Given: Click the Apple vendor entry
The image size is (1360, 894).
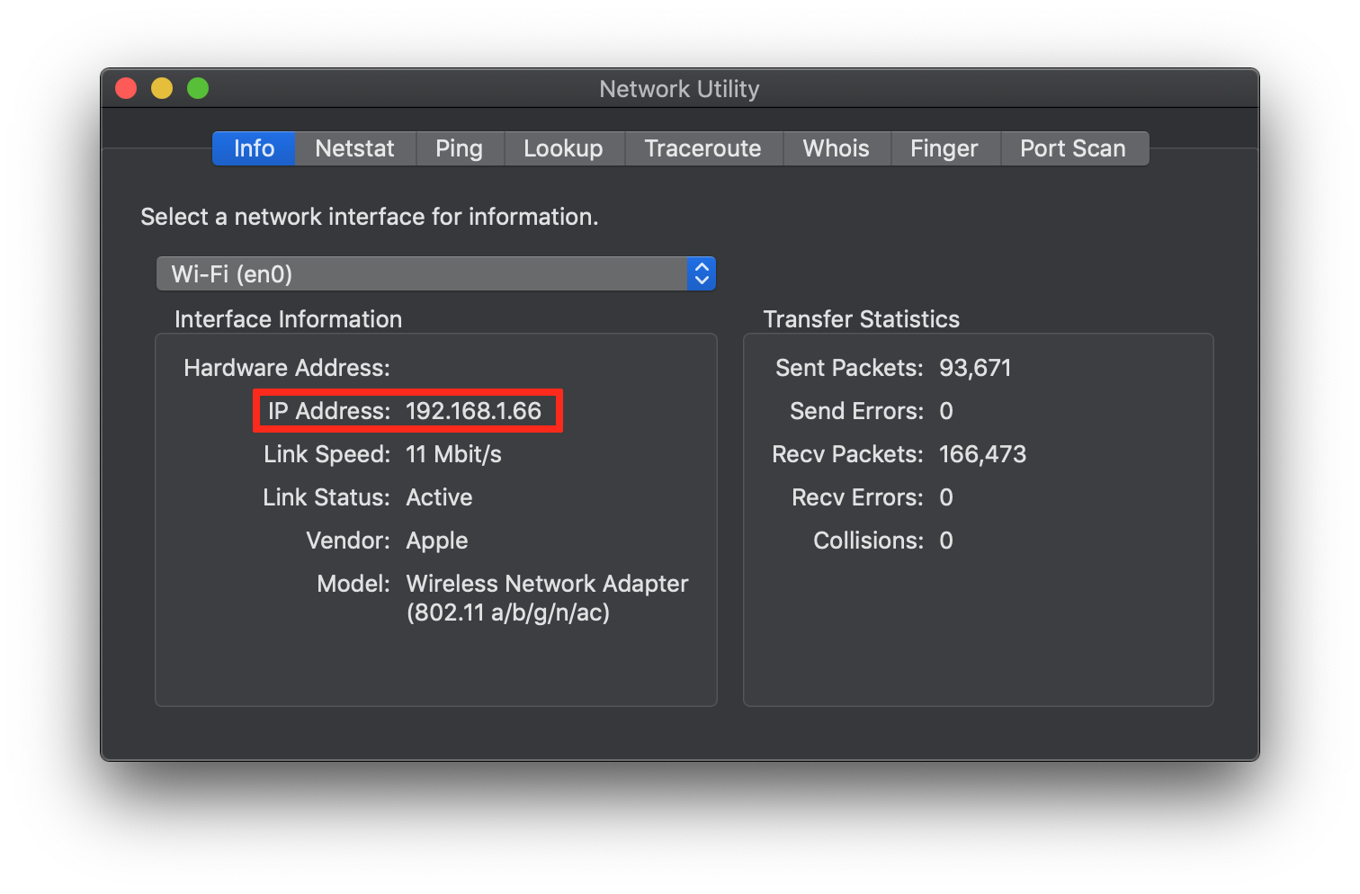Looking at the screenshot, I should click(436, 540).
